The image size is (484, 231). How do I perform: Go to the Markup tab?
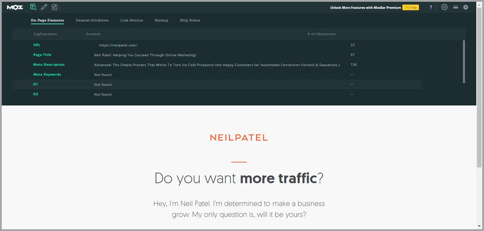(x=161, y=20)
